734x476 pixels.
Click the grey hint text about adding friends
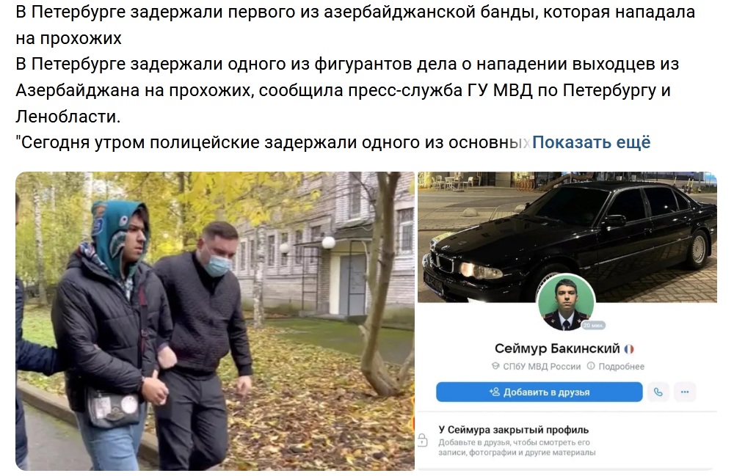pos(517,447)
